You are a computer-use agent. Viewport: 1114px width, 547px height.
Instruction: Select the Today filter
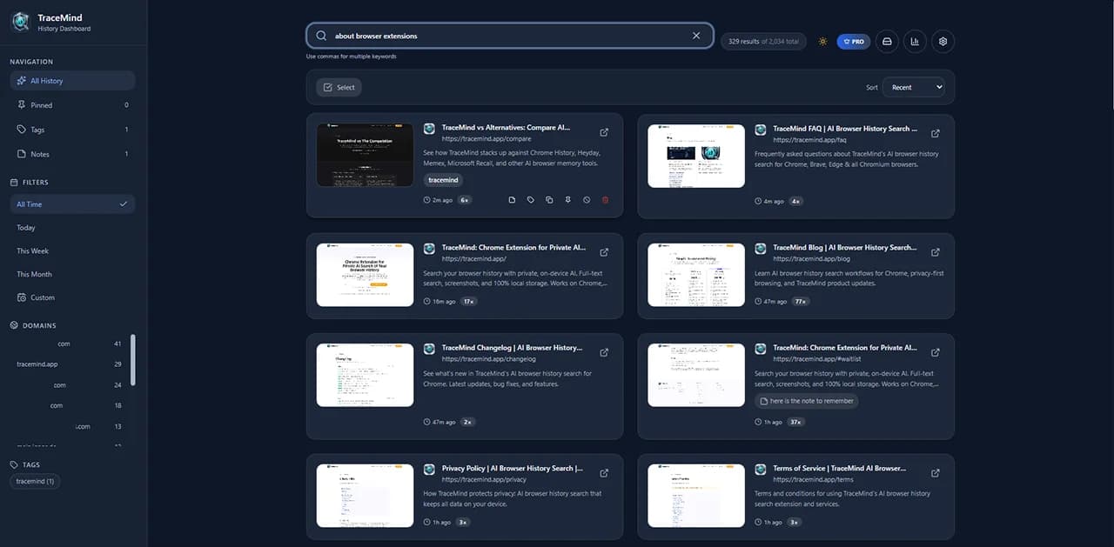[x=72, y=228]
